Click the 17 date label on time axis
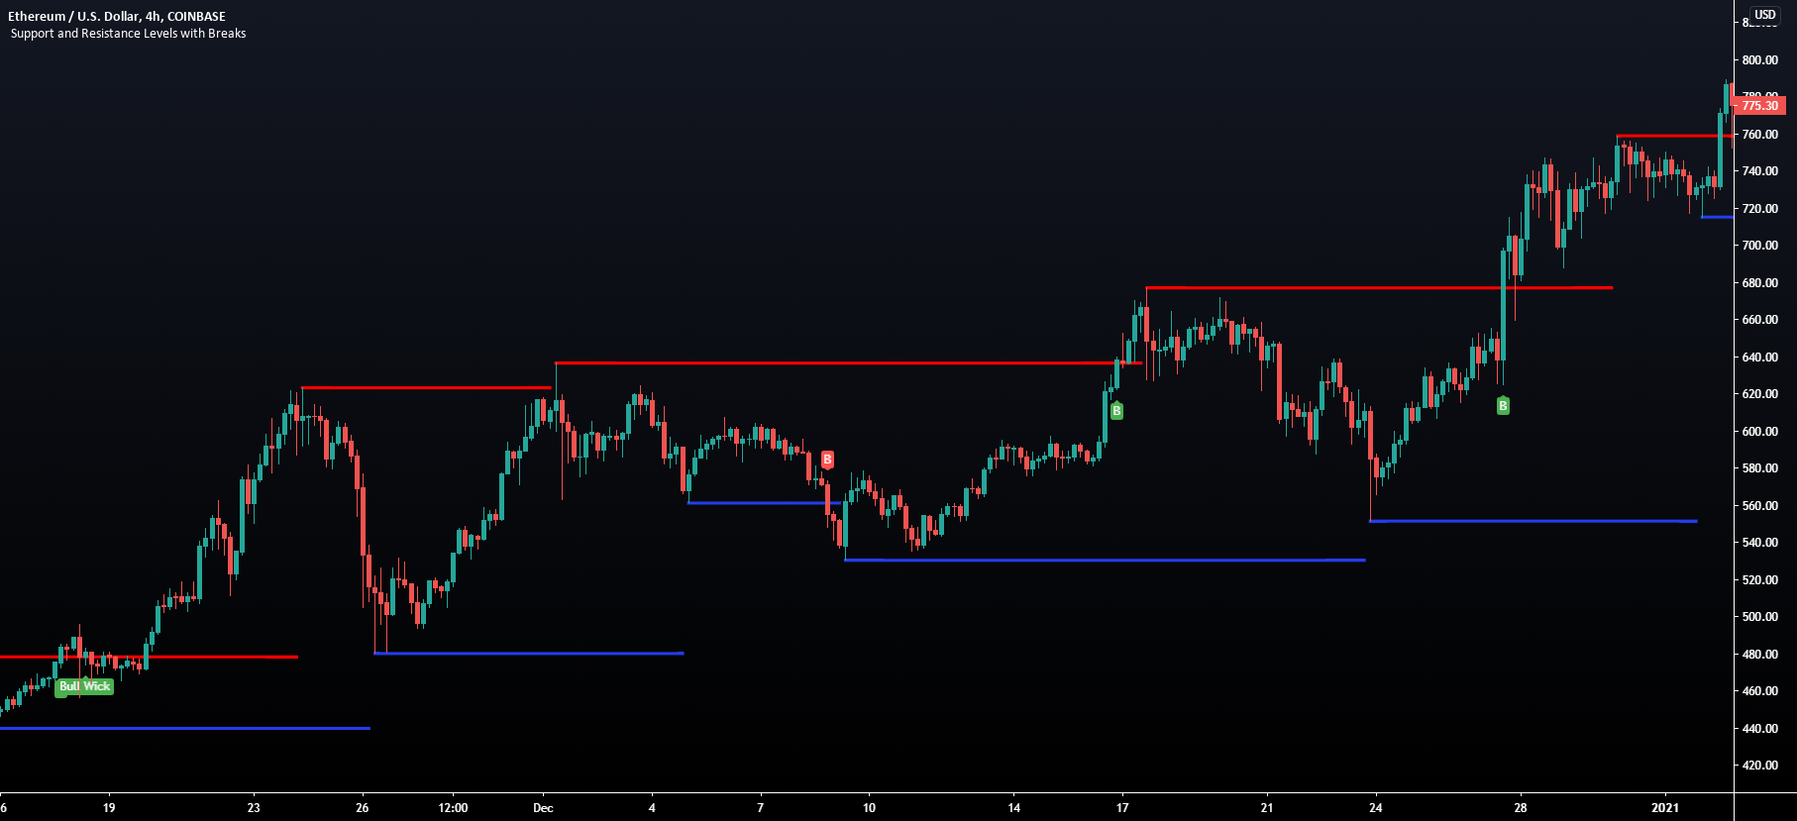 click(1122, 808)
